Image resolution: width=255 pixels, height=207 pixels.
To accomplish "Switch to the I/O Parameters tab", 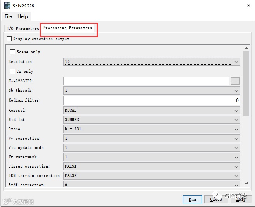I will pos(23,28).
